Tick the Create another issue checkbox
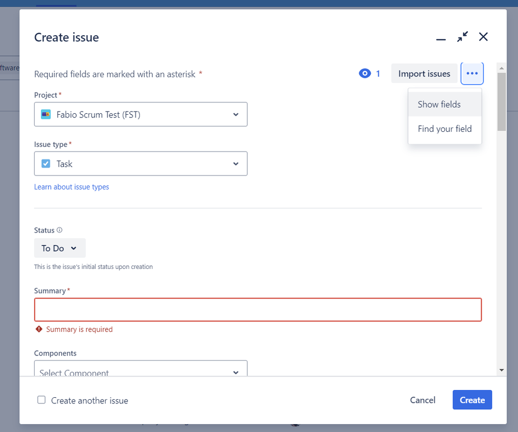This screenshot has width=518, height=432. tap(41, 400)
